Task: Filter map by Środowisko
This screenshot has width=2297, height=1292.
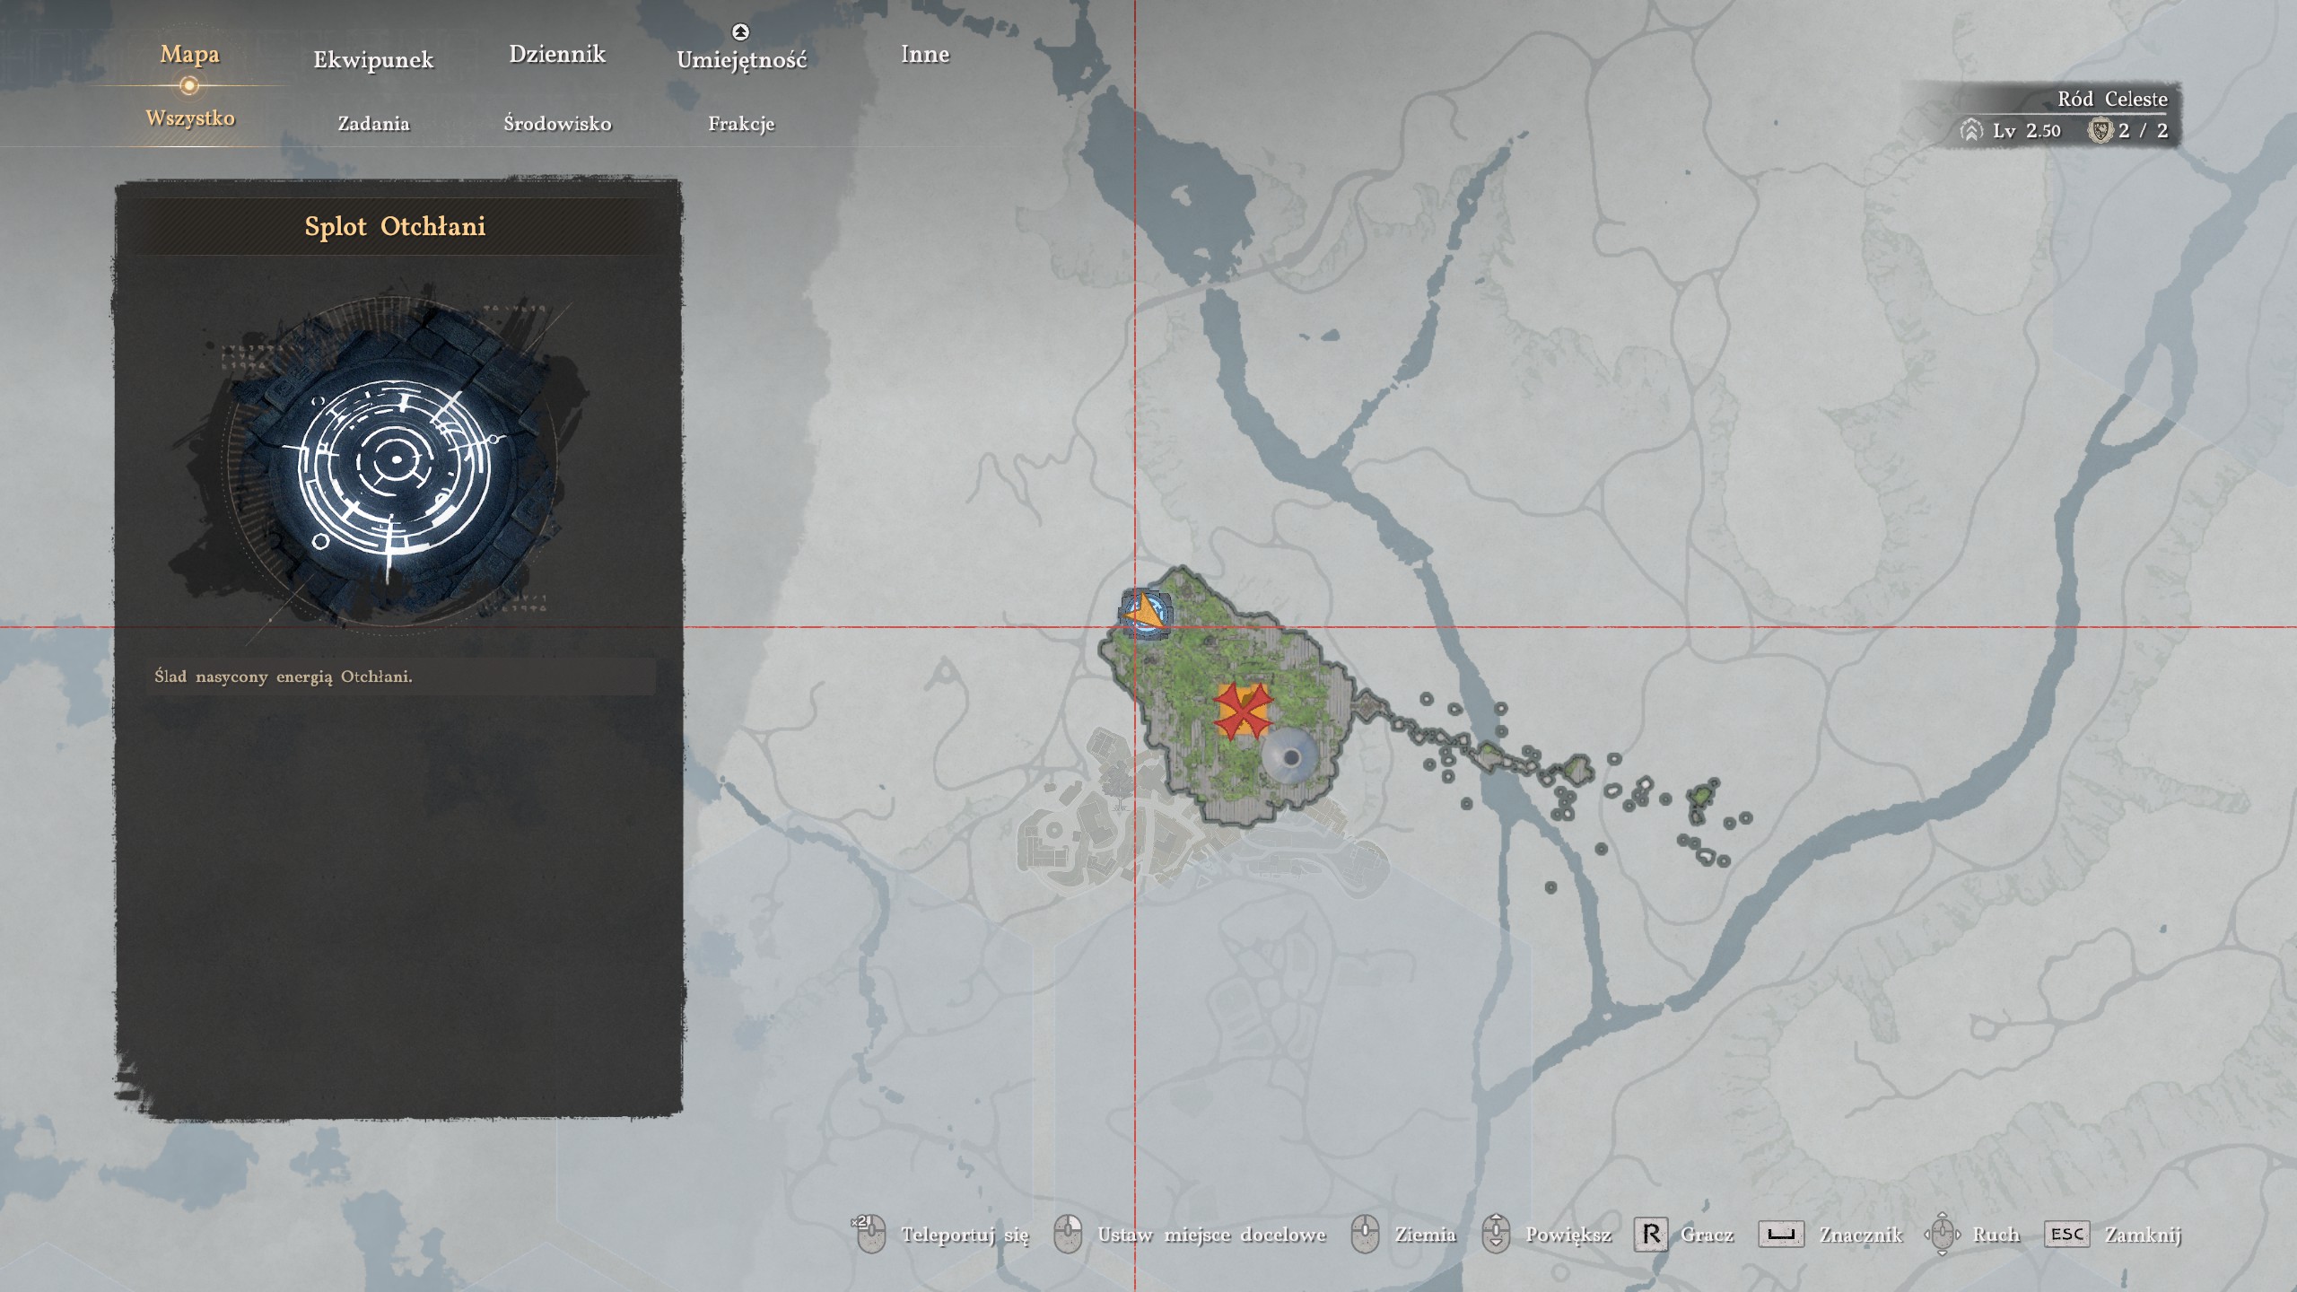Action: [x=557, y=124]
